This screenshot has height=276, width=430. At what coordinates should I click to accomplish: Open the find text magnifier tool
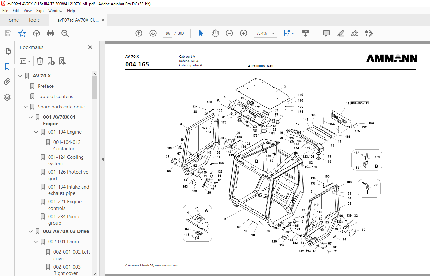[65, 33]
